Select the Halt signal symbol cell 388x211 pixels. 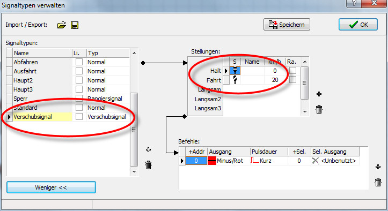click(235, 71)
